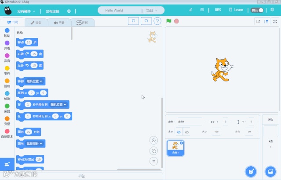This screenshot has height=180, width=281.
Task: Select the 运算 operators category
Action: coord(7,108)
